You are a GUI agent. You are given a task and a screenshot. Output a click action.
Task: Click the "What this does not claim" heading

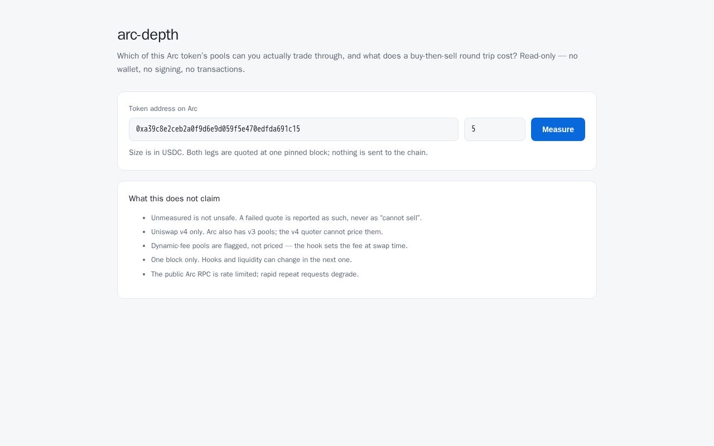click(x=174, y=198)
